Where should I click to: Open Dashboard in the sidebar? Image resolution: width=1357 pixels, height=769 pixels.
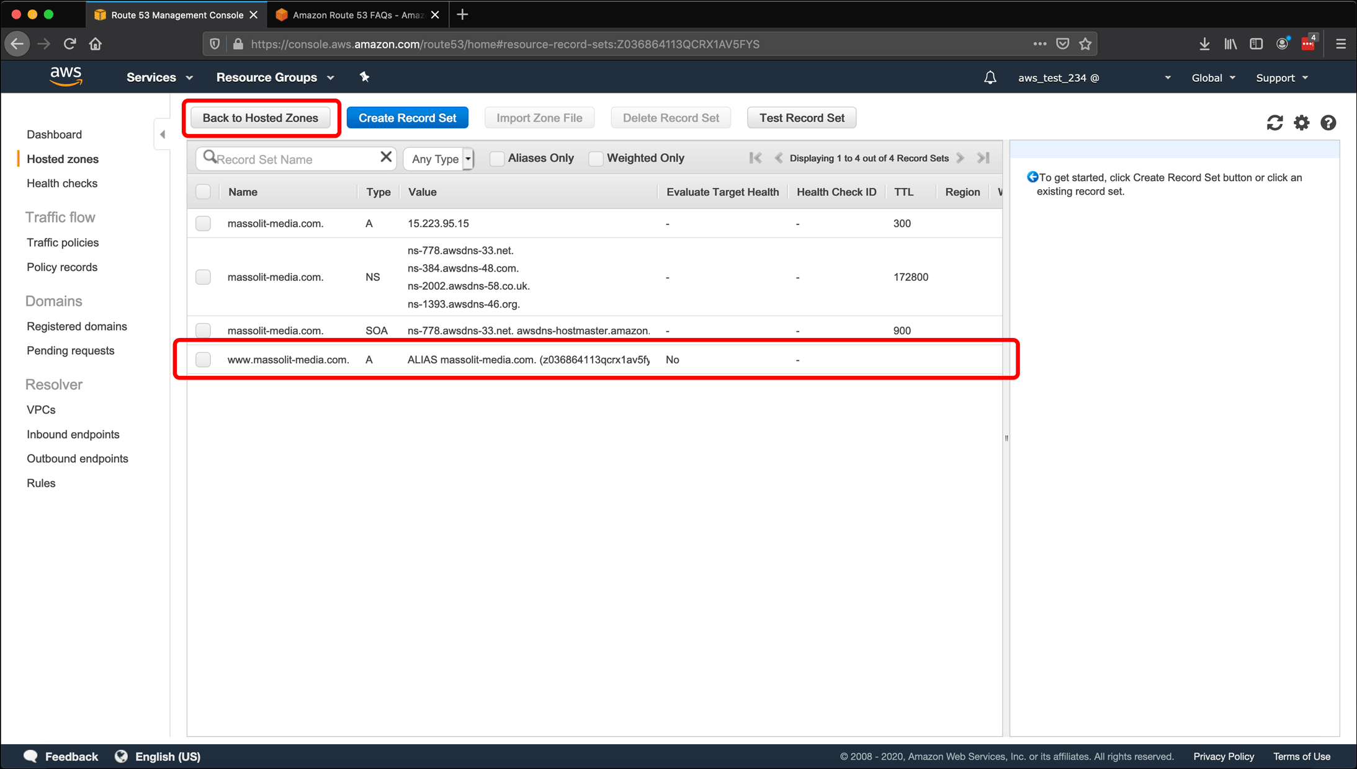pyautogui.click(x=54, y=134)
